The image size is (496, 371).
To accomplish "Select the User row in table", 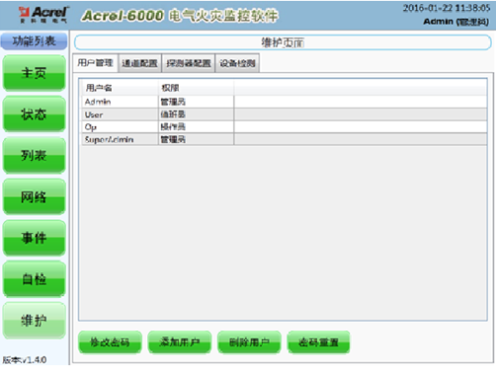I will pos(285,114).
